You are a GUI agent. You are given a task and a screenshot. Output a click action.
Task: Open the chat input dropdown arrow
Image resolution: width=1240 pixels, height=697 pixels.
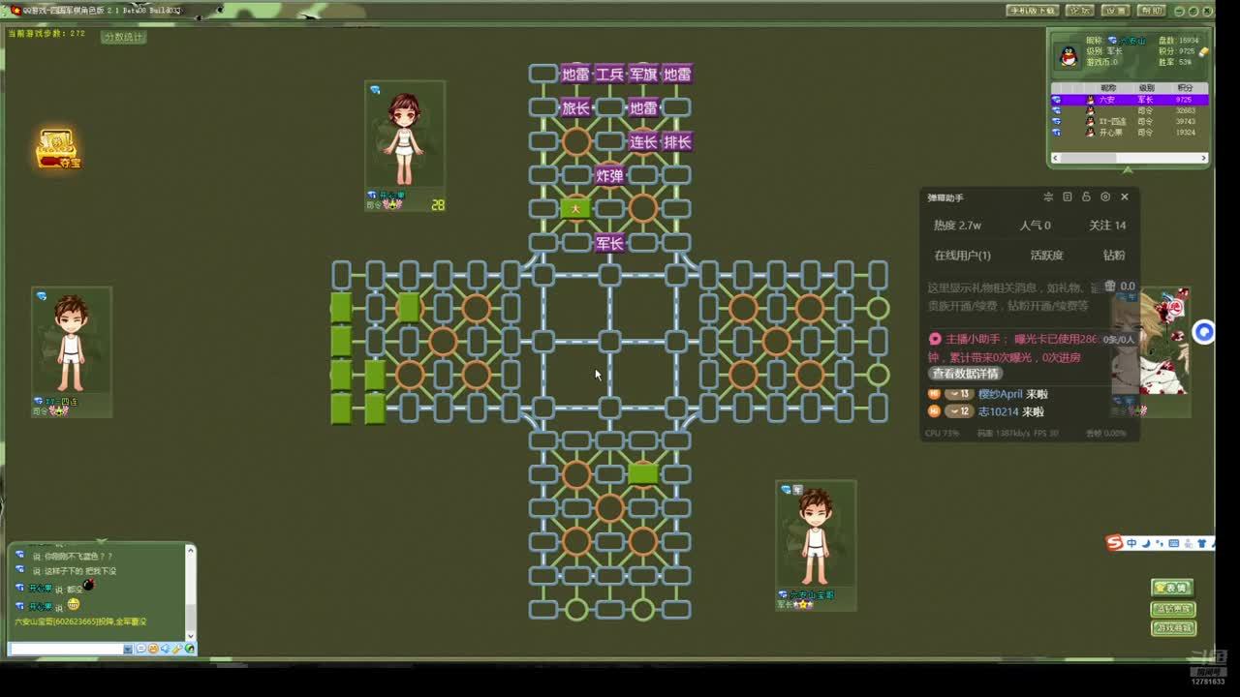[128, 649]
